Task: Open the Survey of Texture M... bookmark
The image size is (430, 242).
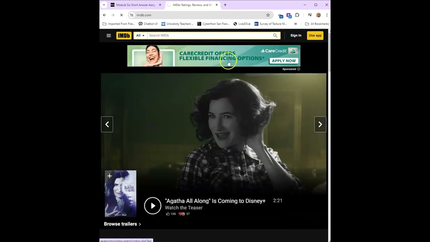Action: pos(271,24)
